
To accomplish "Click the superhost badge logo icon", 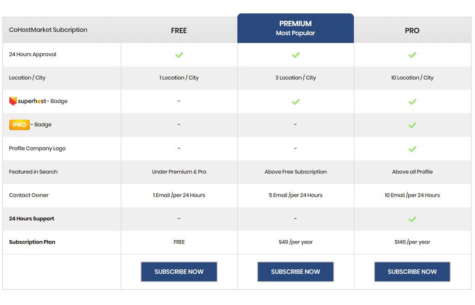I will click(13, 101).
